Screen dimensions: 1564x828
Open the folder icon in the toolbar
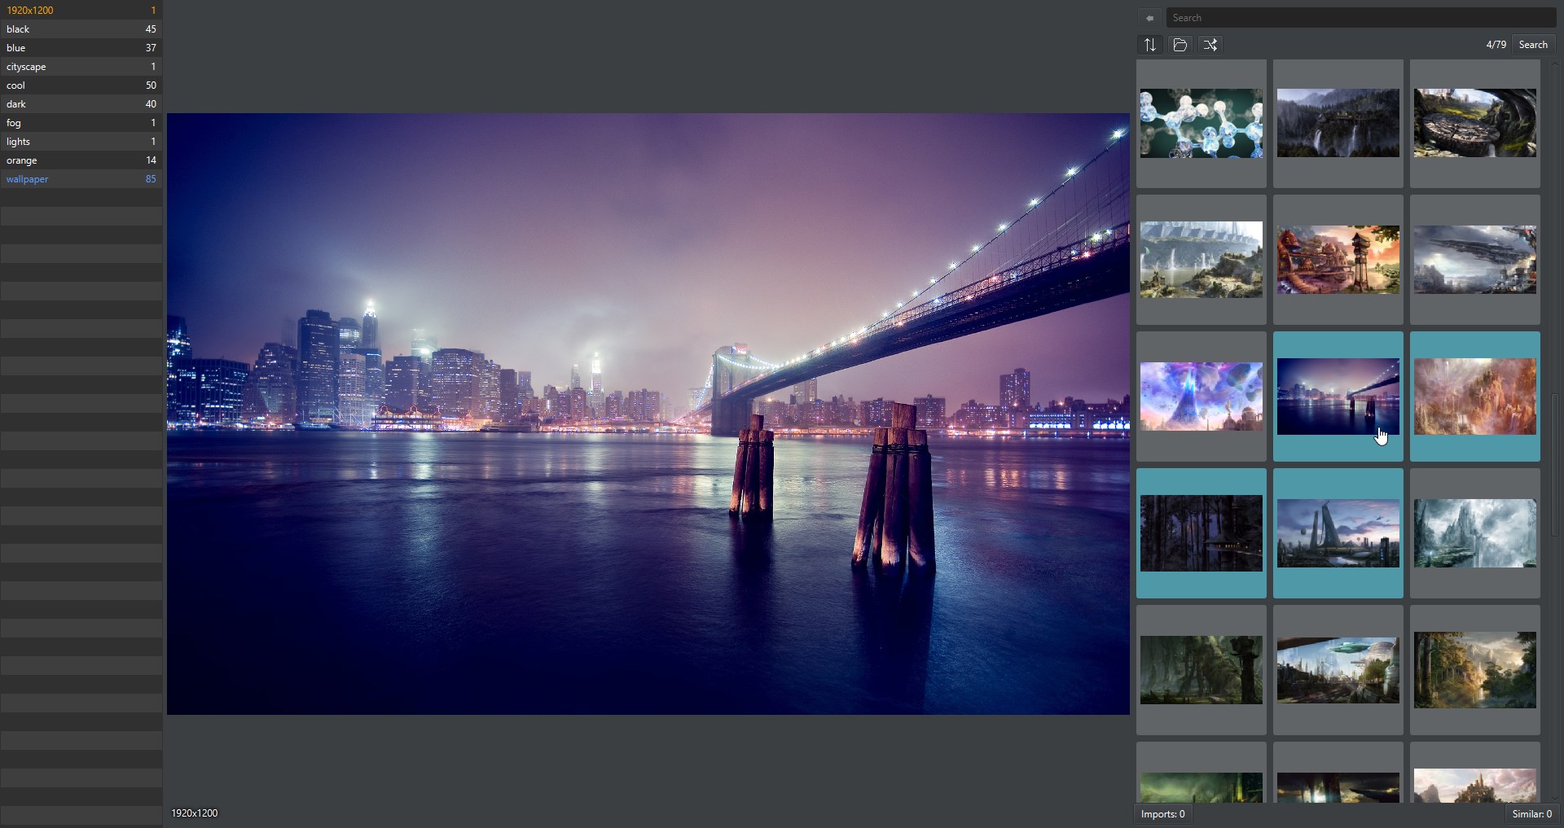click(x=1180, y=45)
